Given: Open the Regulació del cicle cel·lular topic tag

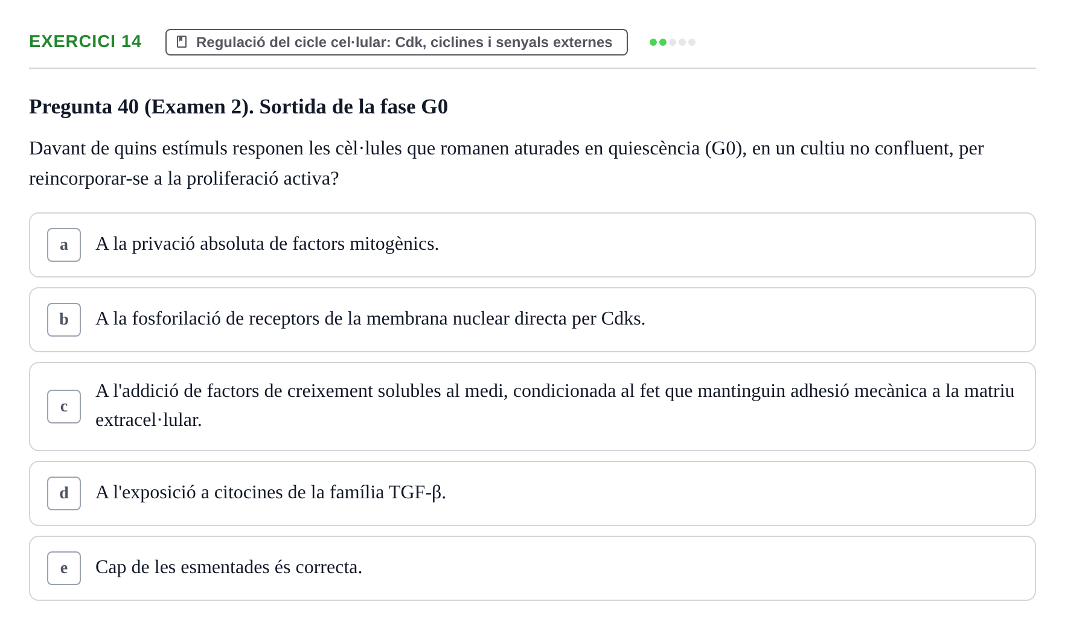Looking at the screenshot, I should tap(397, 42).
